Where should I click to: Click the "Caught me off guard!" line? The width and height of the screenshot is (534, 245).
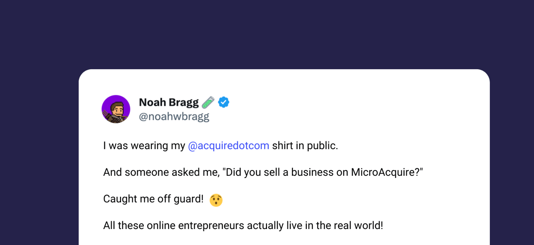click(x=154, y=199)
